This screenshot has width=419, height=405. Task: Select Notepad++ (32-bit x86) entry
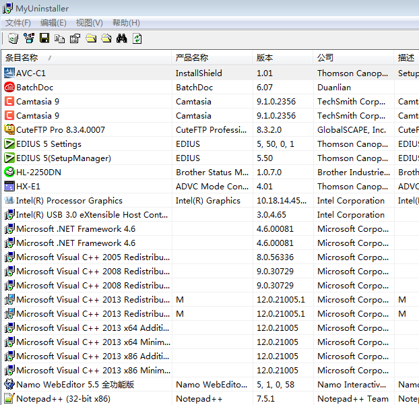[x=63, y=399]
